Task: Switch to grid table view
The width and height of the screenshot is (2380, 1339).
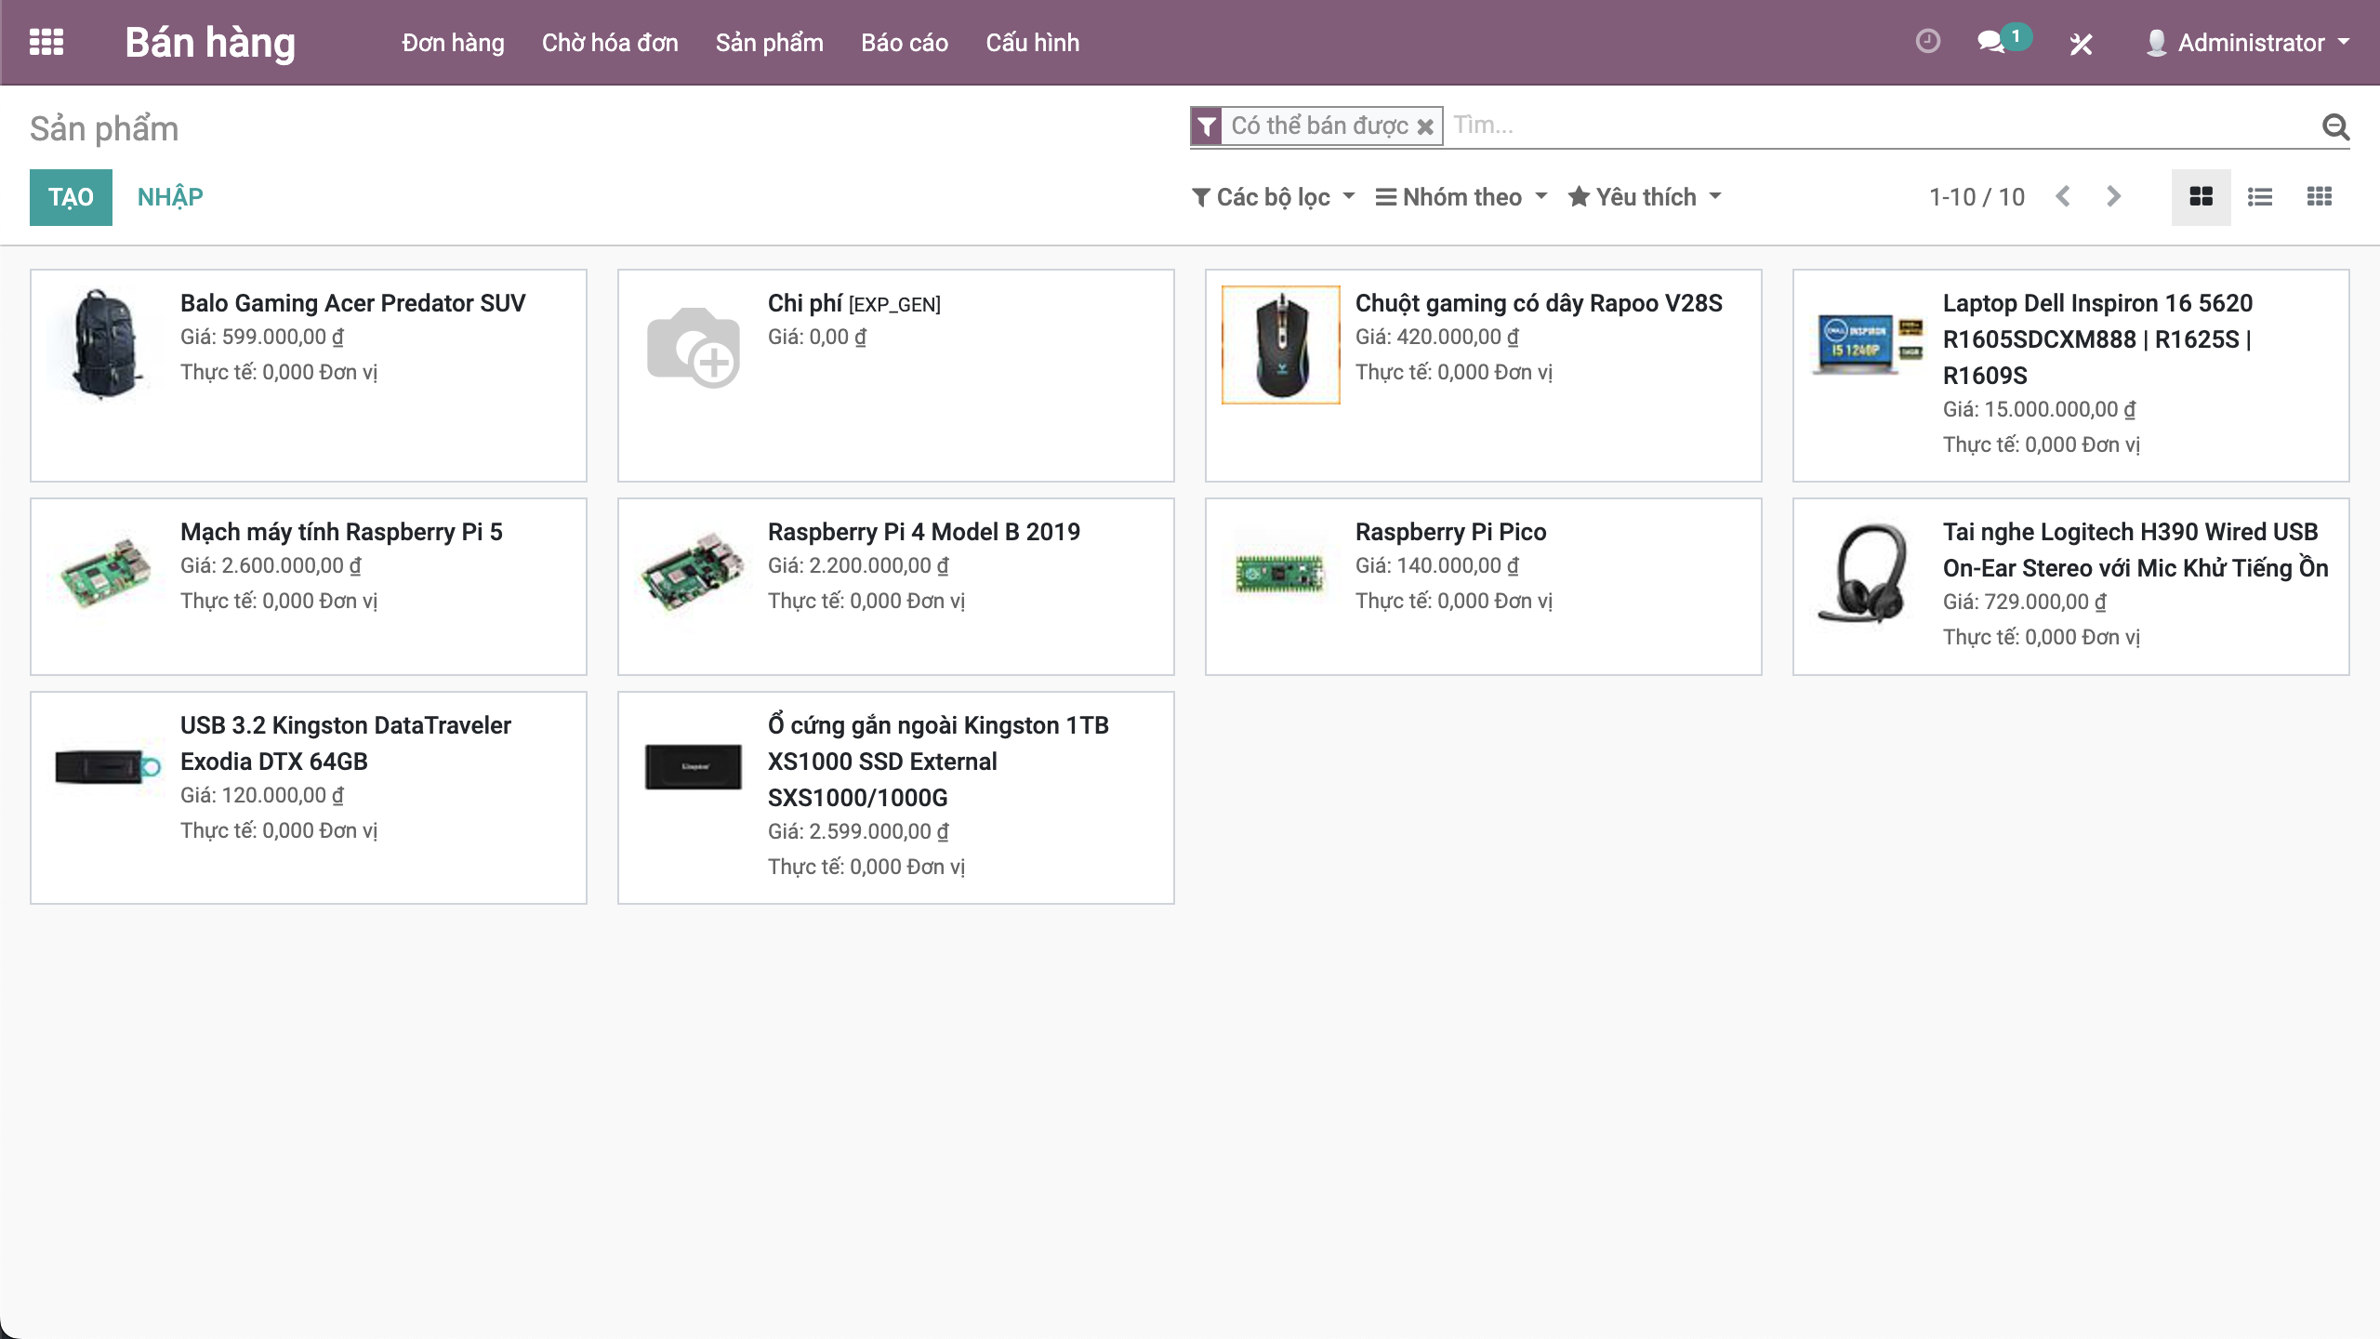Action: (2320, 197)
